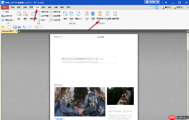Expand the arrow under 插入
The height and width of the screenshot is (120, 189).
[19, 21]
